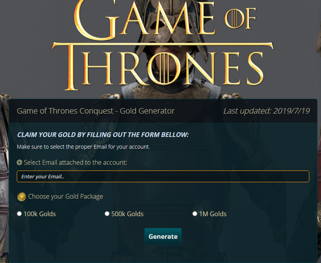This screenshot has height=263, width=321.
Task: Click the 'CLAIM YOUR GOLD' heading
Action: pyautogui.click(x=103, y=135)
